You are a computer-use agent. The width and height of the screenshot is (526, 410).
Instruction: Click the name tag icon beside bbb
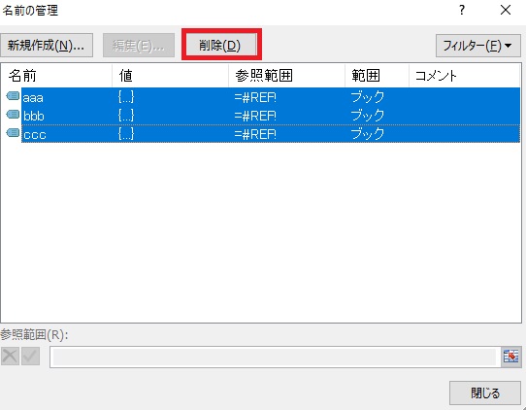pos(13,115)
